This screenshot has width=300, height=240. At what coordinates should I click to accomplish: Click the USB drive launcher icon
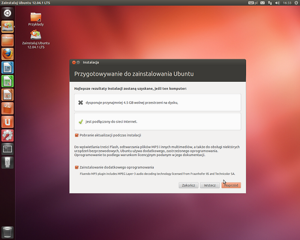pos(7,163)
